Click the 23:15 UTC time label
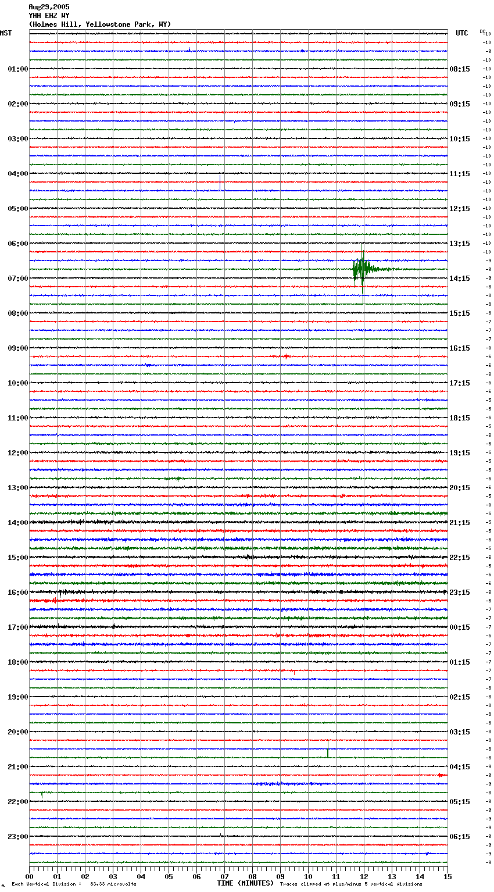 tap(460, 593)
